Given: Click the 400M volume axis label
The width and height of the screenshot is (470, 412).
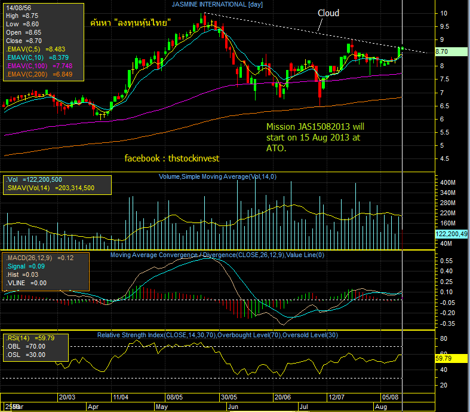Looking at the screenshot, I should (448, 182).
